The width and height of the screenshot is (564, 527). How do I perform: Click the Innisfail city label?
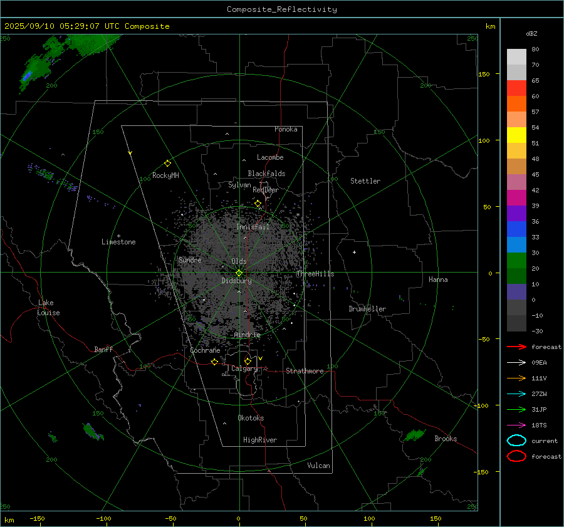253,227
